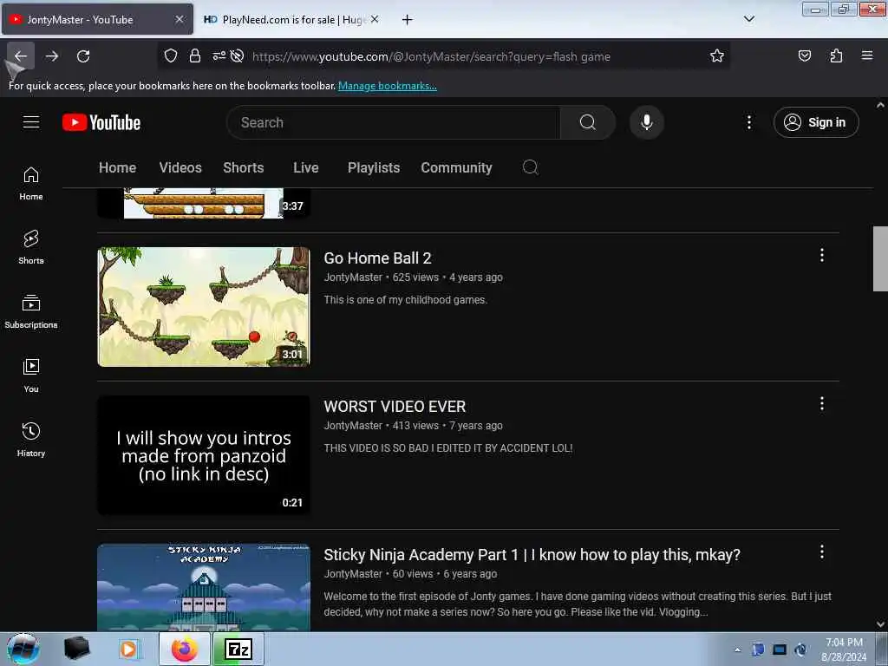Viewport: 888px width, 666px height.
Task: Click the page vertical scrollbar thumb
Action: pos(880,258)
